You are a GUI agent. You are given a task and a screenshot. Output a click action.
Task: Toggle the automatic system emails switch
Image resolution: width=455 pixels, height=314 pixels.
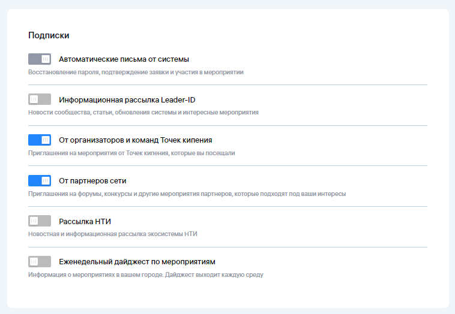coord(40,59)
